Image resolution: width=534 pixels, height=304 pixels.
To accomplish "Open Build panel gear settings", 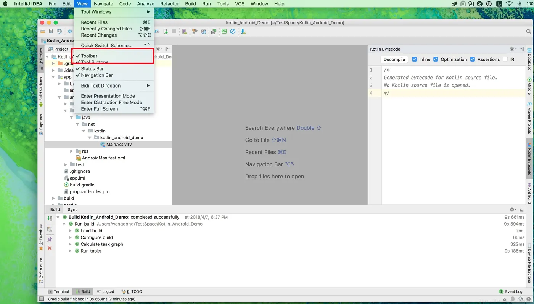I will point(513,210).
